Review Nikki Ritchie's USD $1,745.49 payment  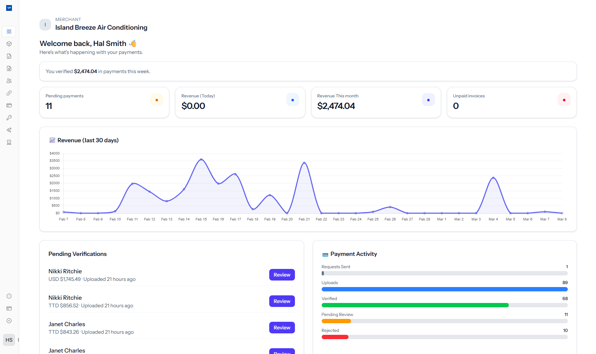click(282, 275)
